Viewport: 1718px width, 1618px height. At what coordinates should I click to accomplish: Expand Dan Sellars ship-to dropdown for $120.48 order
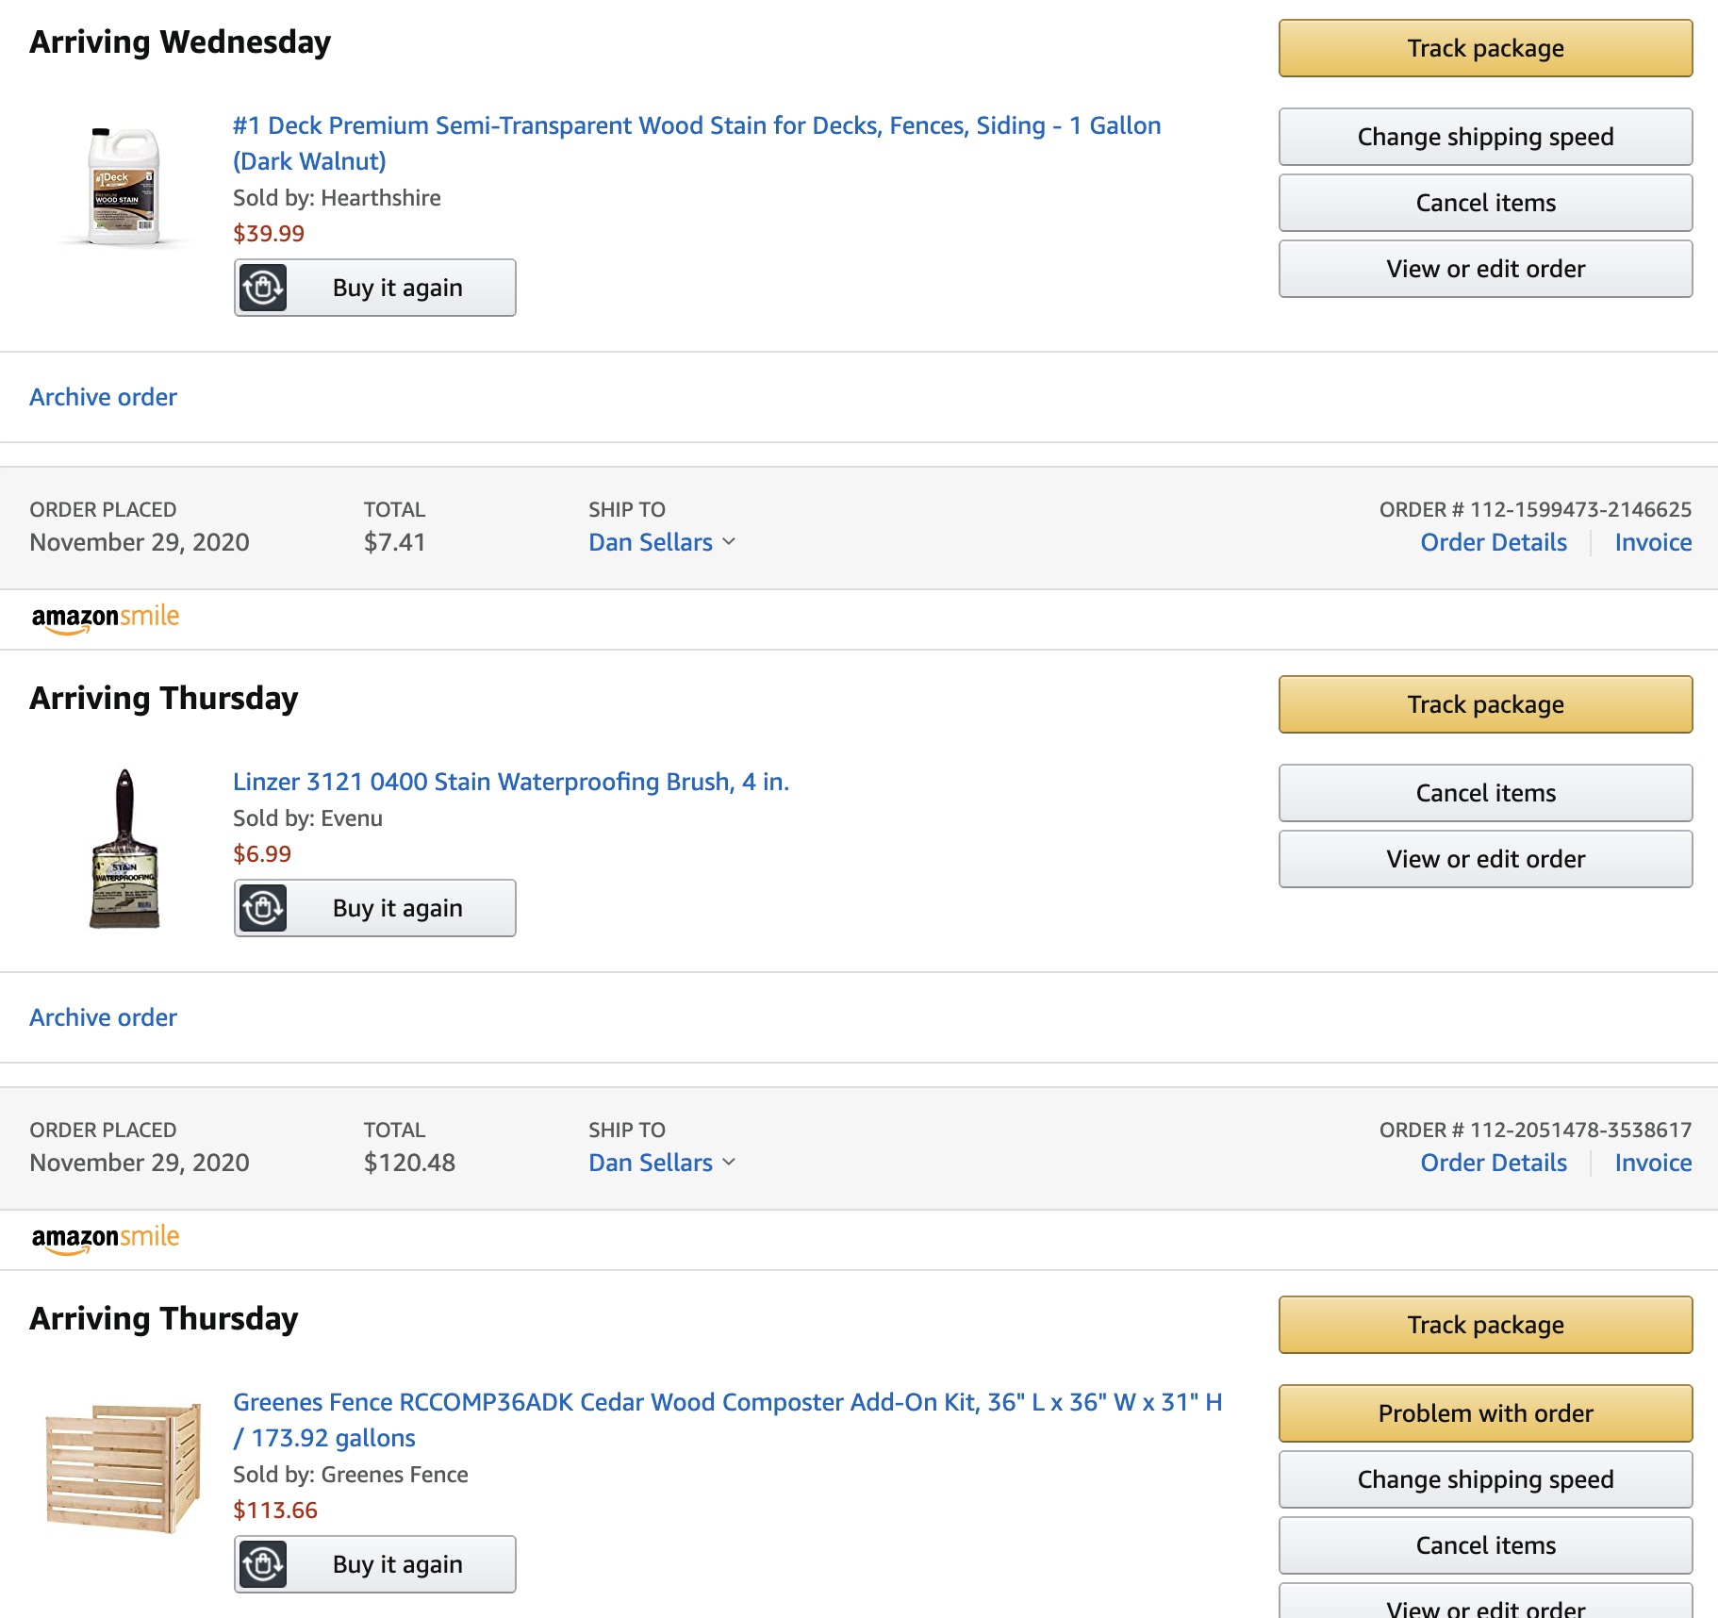(x=662, y=1163)
